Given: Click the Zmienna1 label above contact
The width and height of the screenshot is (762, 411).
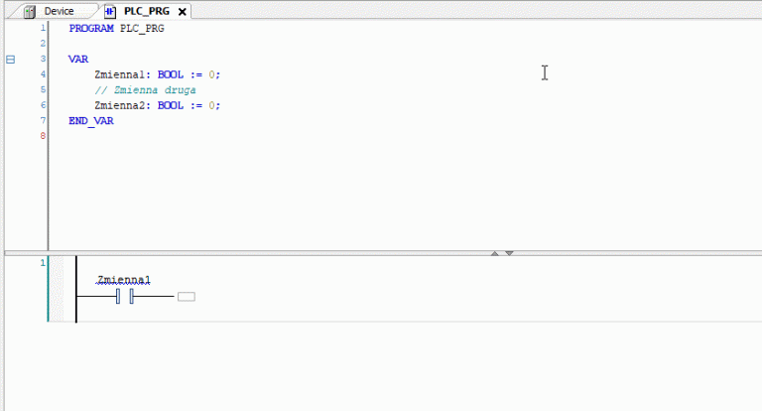Looking at the screenshot, I should coord(124,280).
